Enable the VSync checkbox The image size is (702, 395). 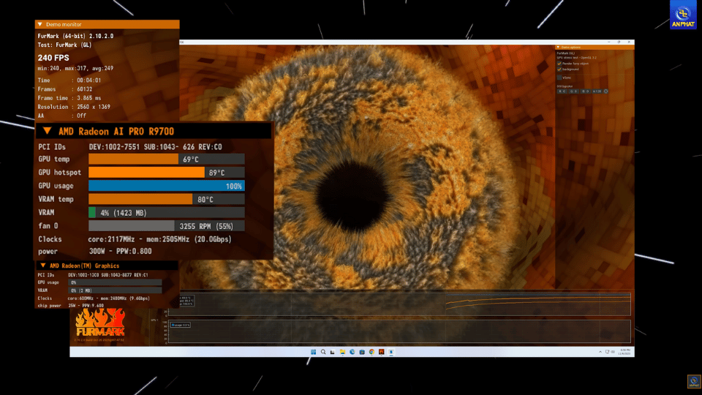tap(560, 77)
